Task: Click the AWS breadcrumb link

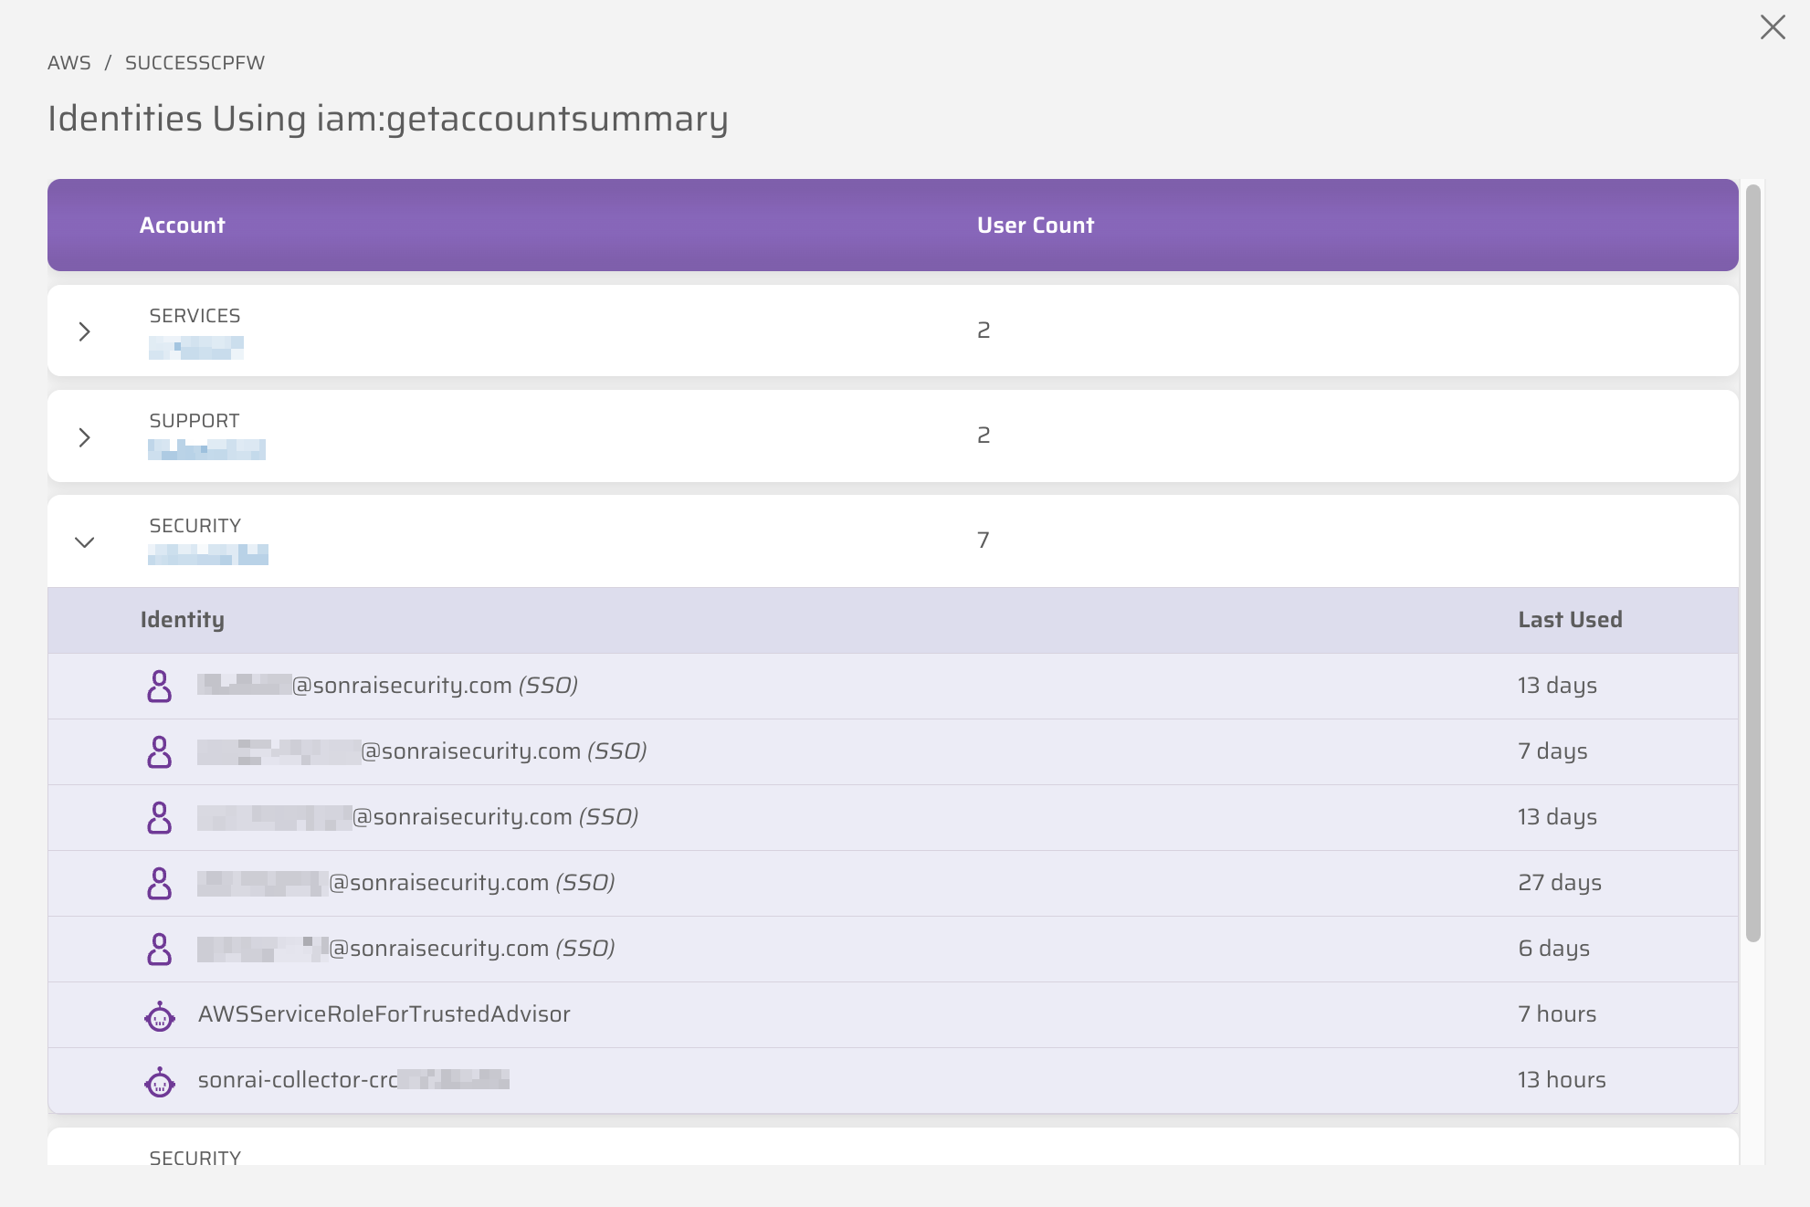Action: pyautogui.click(x=69, y=63)
